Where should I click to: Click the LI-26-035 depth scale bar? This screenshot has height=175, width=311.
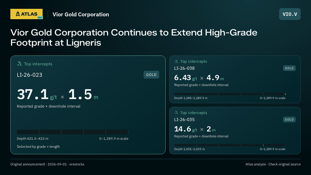[x=230, y=145]
